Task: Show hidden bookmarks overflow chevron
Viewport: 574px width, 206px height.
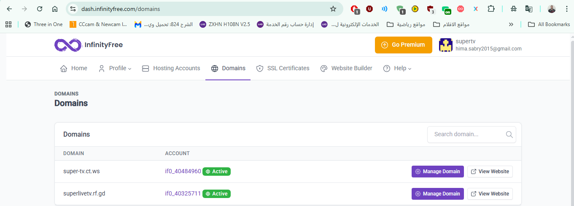Action: [x=511, y=24]
